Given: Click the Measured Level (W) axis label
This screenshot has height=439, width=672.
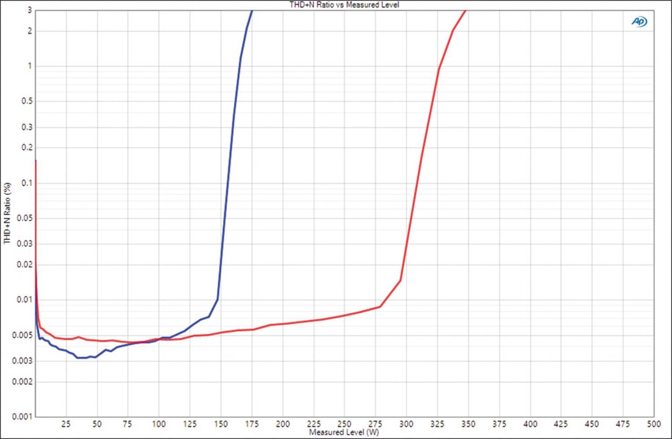Looking at the screenshot, I should point(344,432).
